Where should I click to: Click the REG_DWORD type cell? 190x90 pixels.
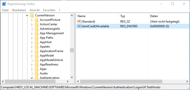(129, 26)
